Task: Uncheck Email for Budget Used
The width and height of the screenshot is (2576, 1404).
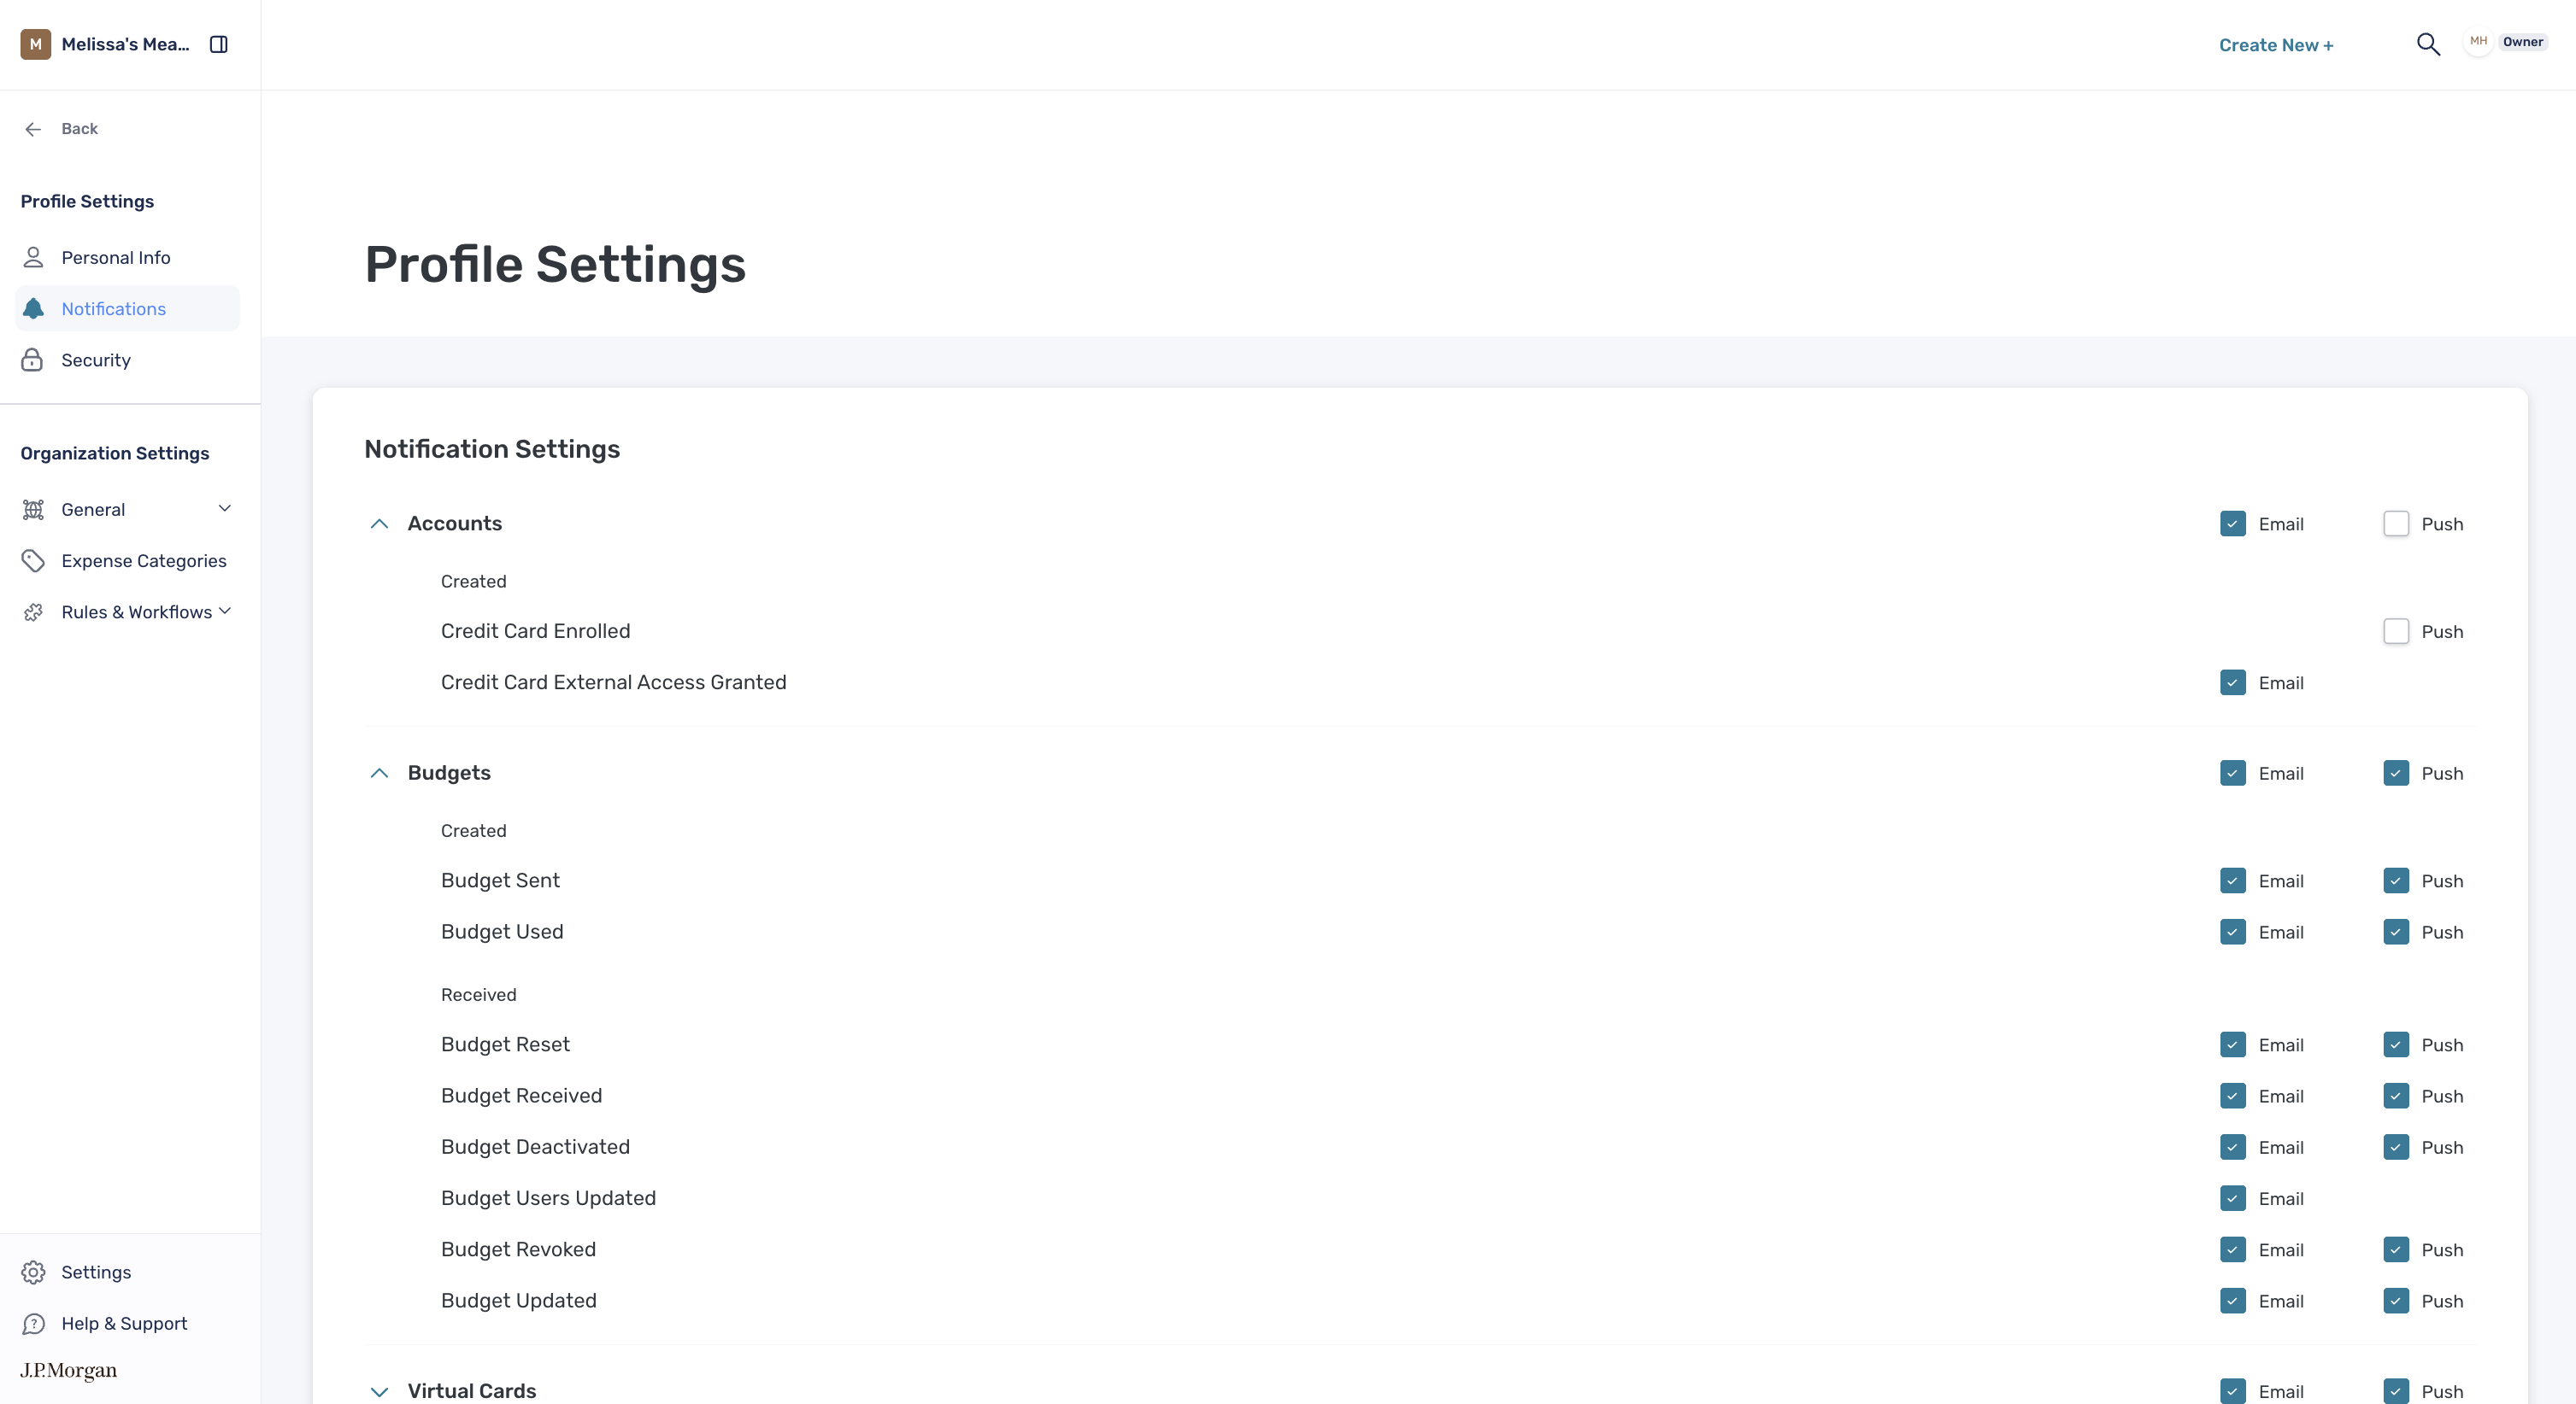Action: tap(2233, 933)
